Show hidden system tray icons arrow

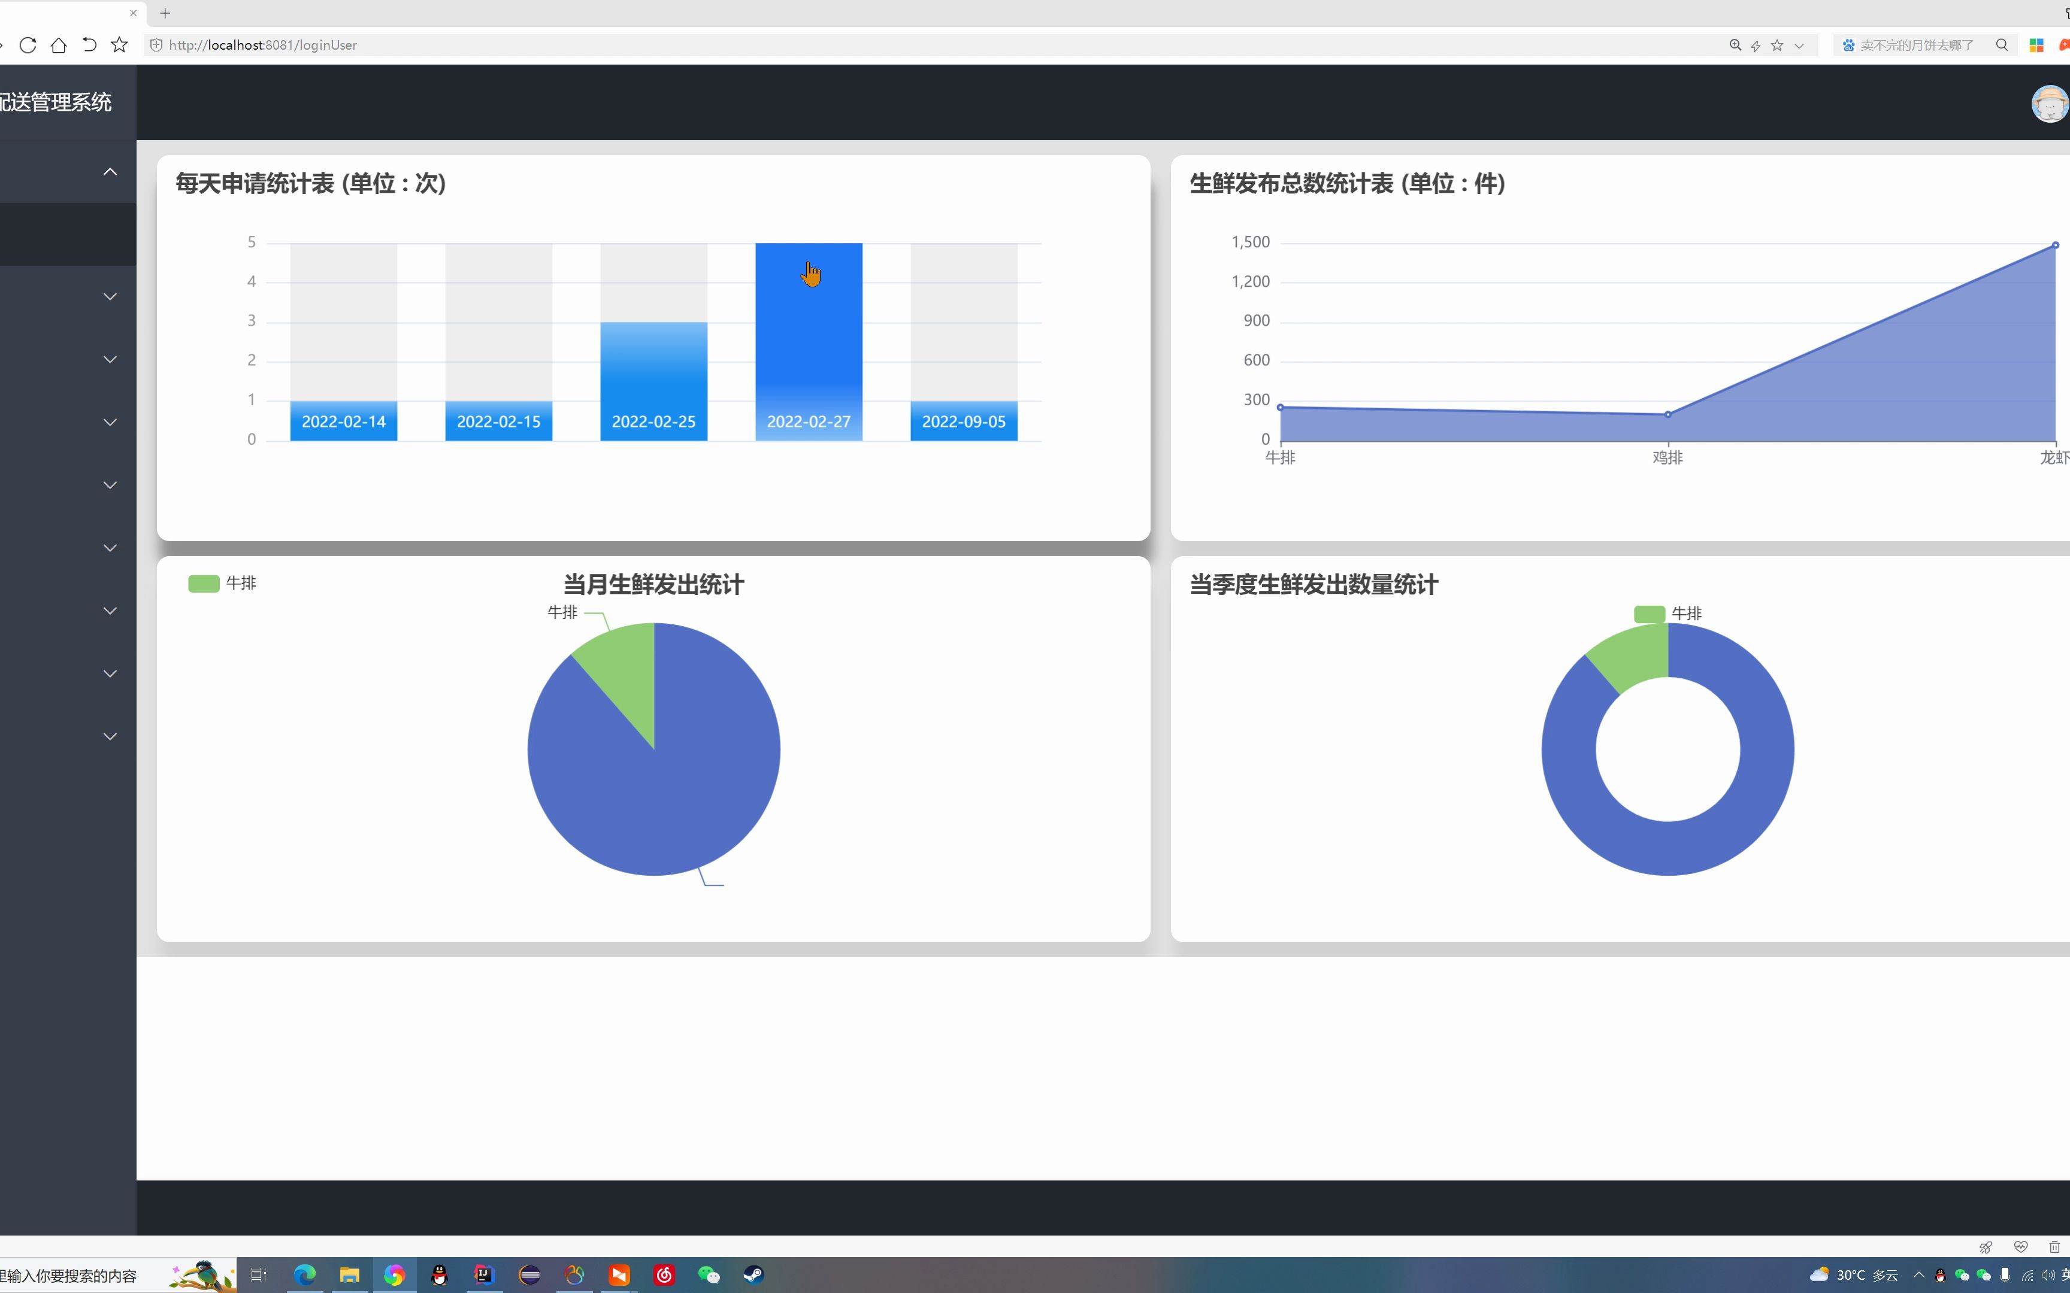pyautogui.click(x=1918, y=1275)
